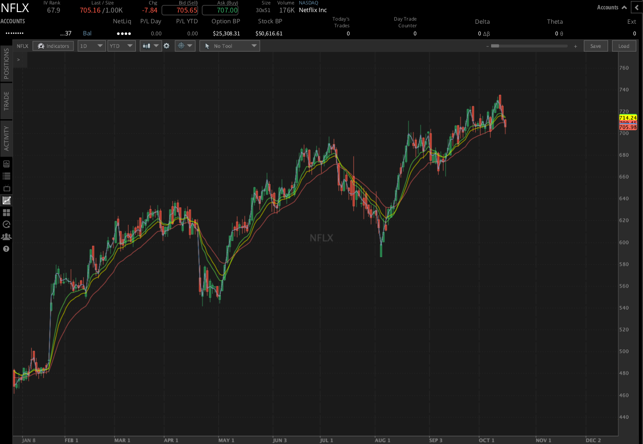Open the Indicators editor

(53, 46)
